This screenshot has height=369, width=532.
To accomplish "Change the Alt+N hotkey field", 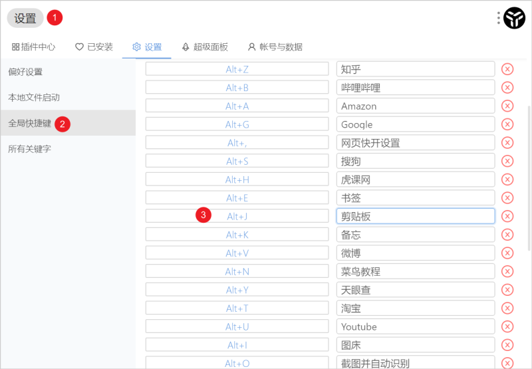I will pos(237,271).
